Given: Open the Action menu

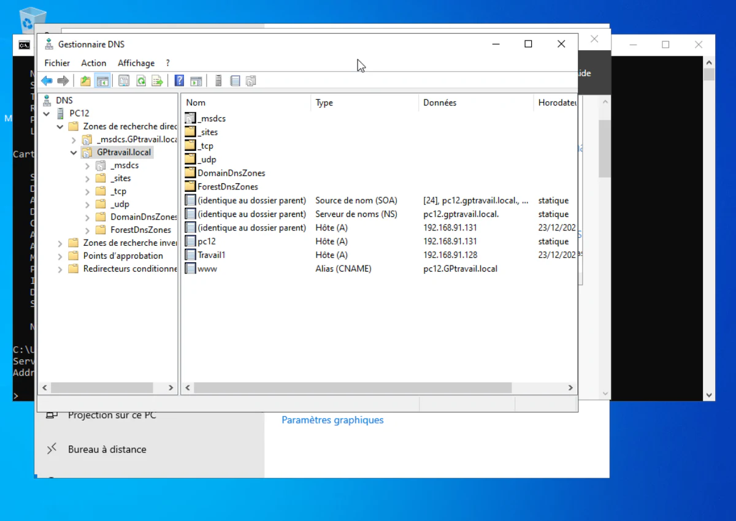Looking at the screenshot, I should (x=94, y=63).
